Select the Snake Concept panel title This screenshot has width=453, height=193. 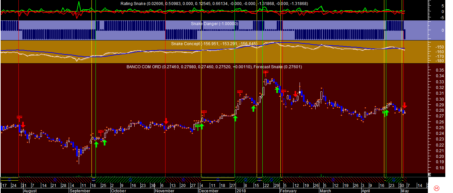coord(214,44)
